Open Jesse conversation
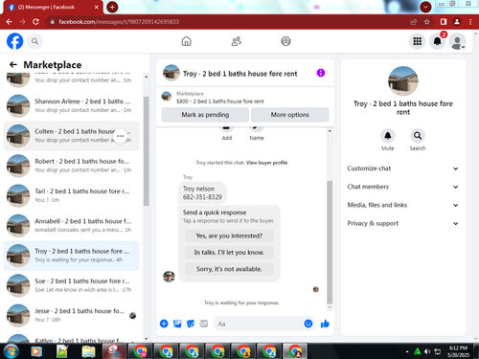 pos(71,315)
